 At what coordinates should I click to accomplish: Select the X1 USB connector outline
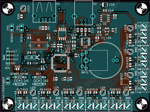point(44,11)
